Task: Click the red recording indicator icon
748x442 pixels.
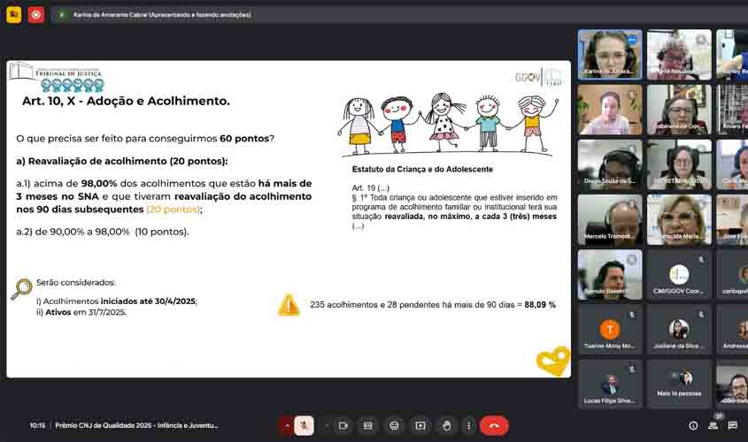Action: pyautogui.click(x=35, y=14)
